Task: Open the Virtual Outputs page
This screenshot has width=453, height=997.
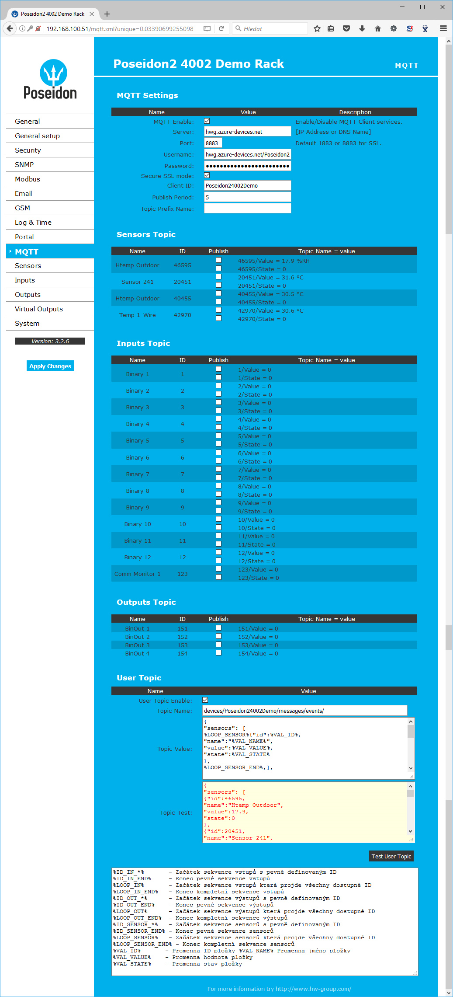Action: click(x=50, y=309)
